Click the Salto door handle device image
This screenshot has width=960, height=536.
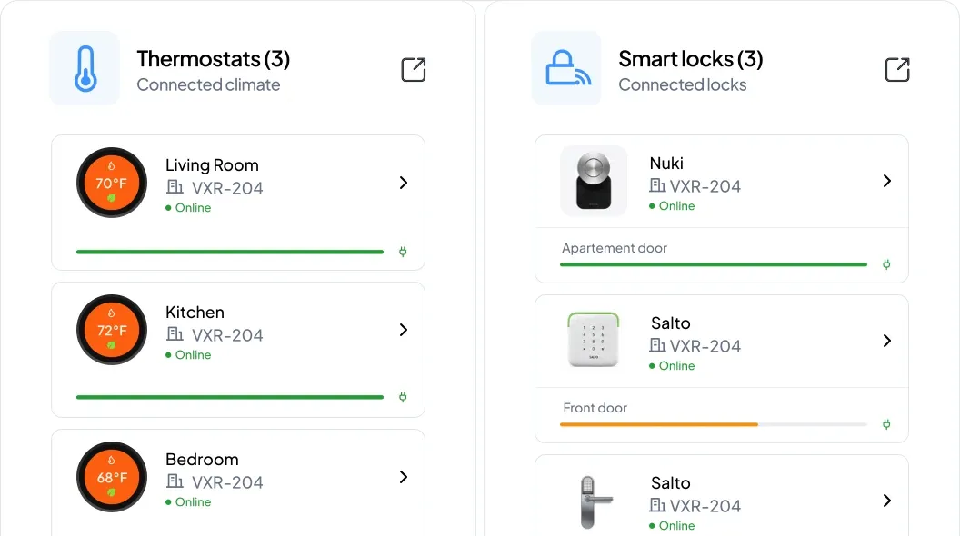click(x=595, y=501)
